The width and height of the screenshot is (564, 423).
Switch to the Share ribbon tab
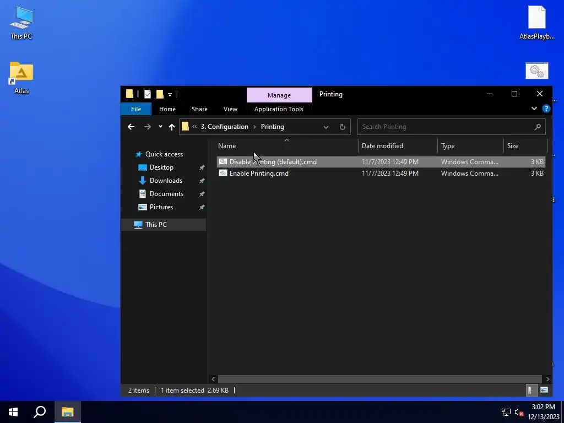click(199, 109)
